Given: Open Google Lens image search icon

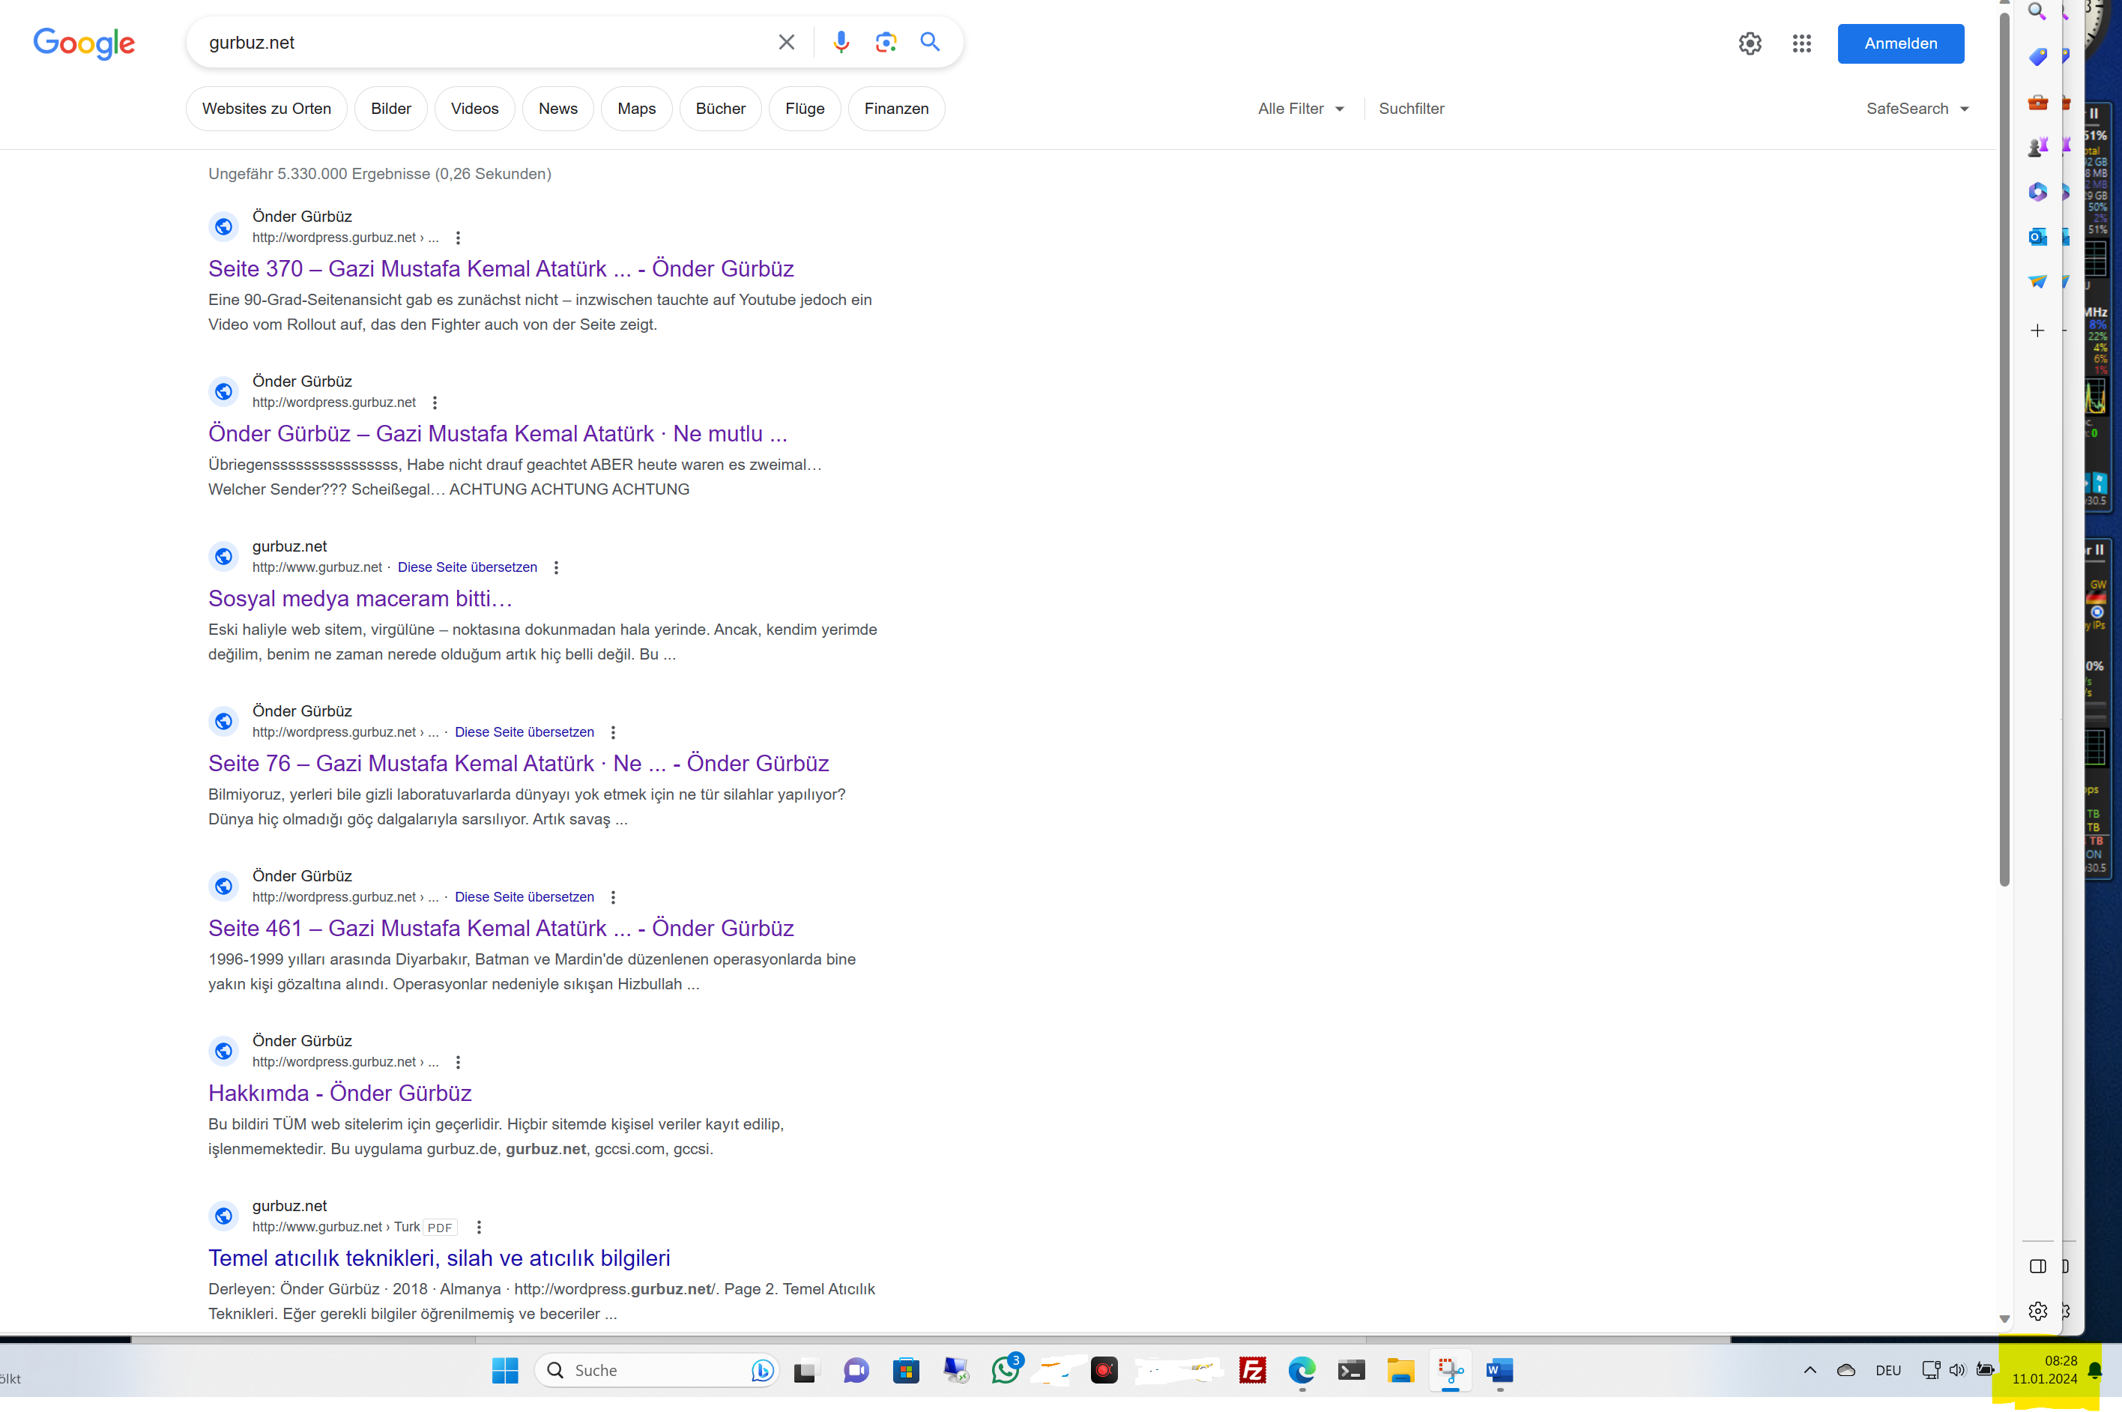Looking at the screenshot, I should coord(885,42).
